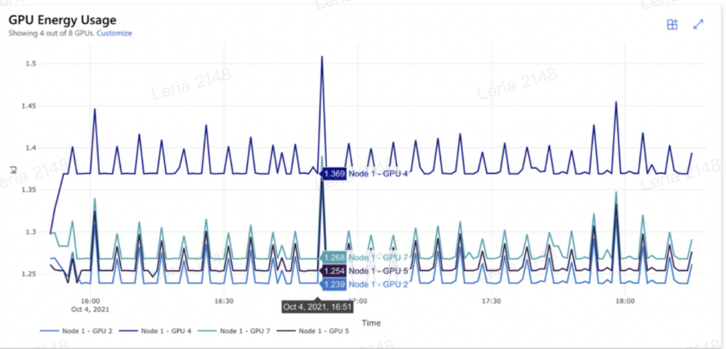Toggle Node 1 - GPU 4 legend entry
Image resolution: width=726 pixels, height=349 pixels.
point(155,331)
